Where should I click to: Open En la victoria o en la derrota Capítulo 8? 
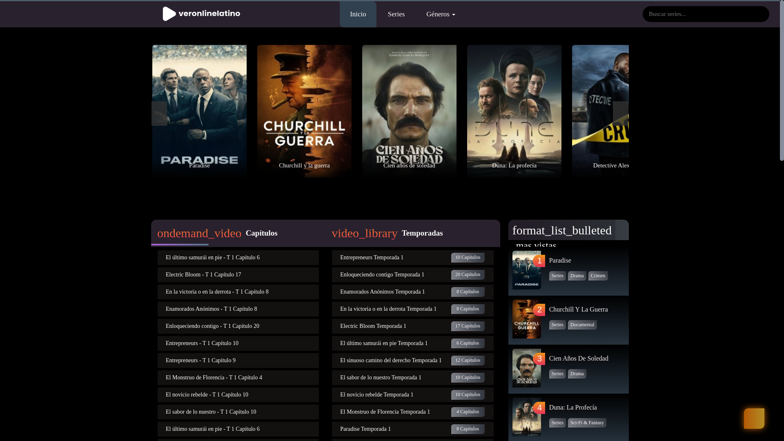(238, 292)
